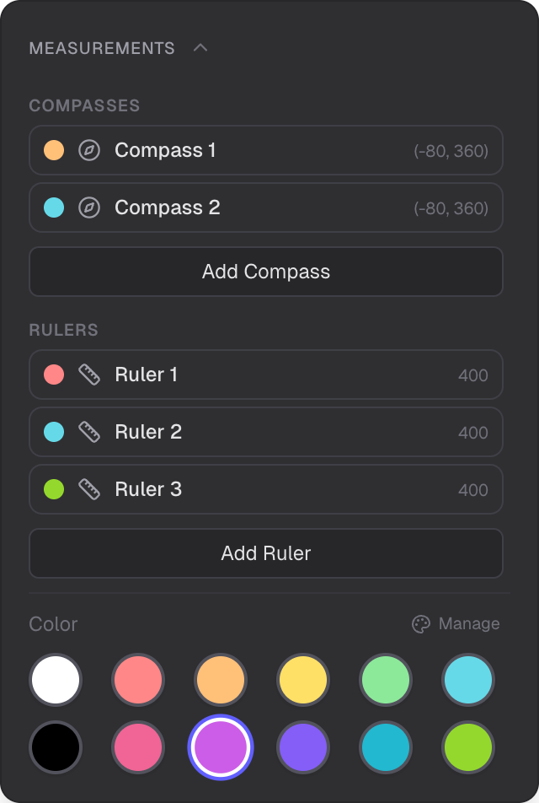Click the ruler icon beside Ruler 1

tap(89, 375)
